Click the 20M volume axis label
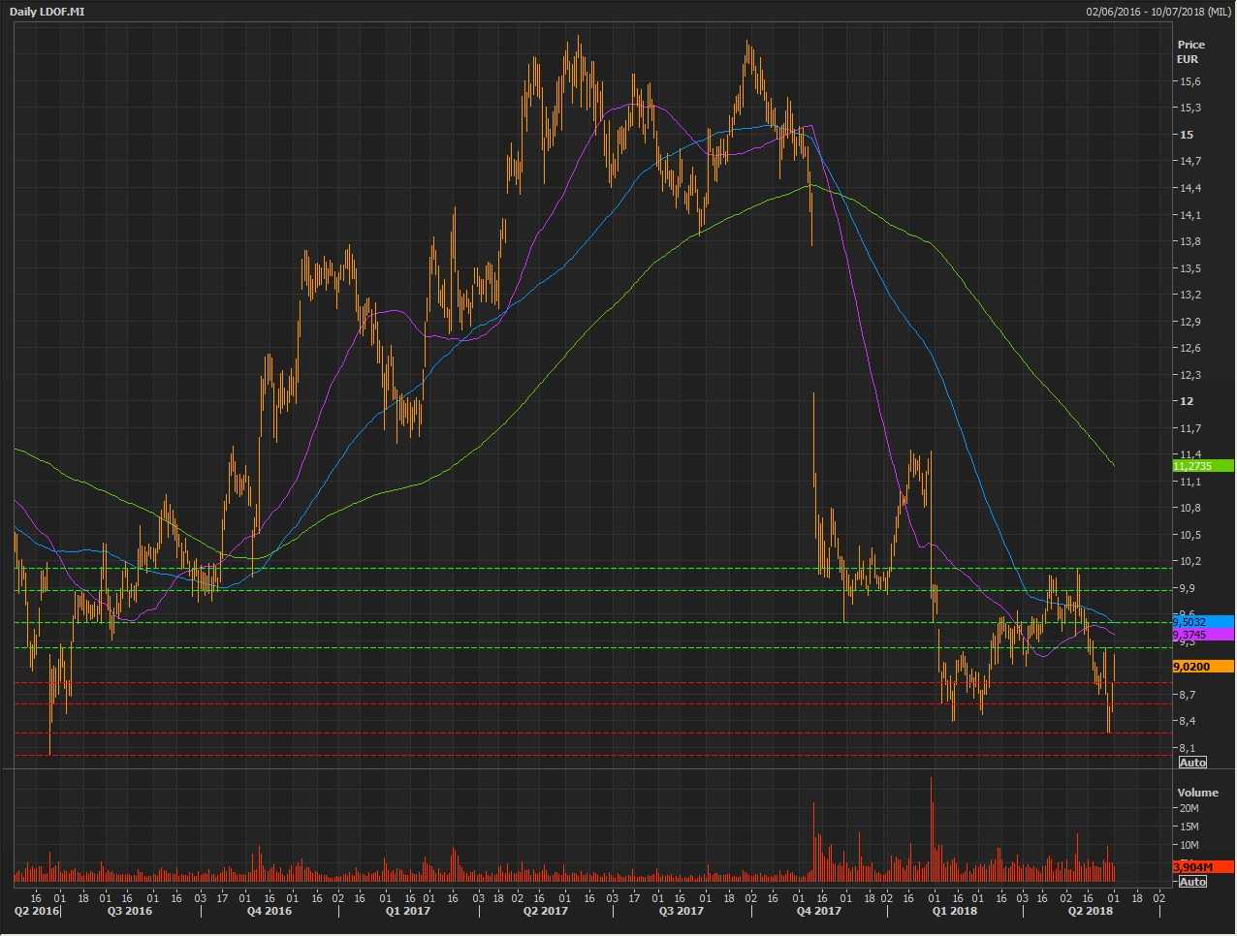The image size is (1237, 936). click(x=1189, y=808)
